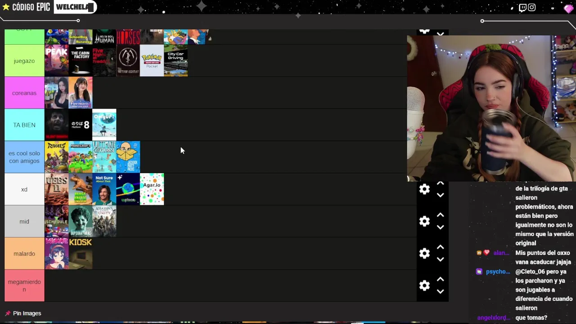The height and width of the screenshot is (324, 576).
Task: Open settings gear for the mid tier
Action: (424, 221)
